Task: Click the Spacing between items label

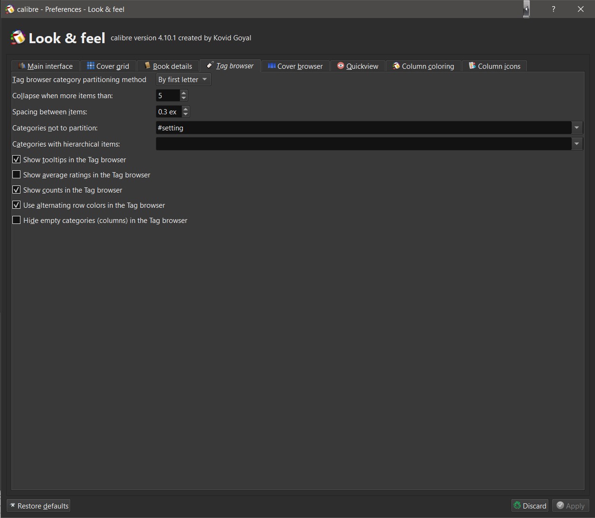Action: point(50,112)
